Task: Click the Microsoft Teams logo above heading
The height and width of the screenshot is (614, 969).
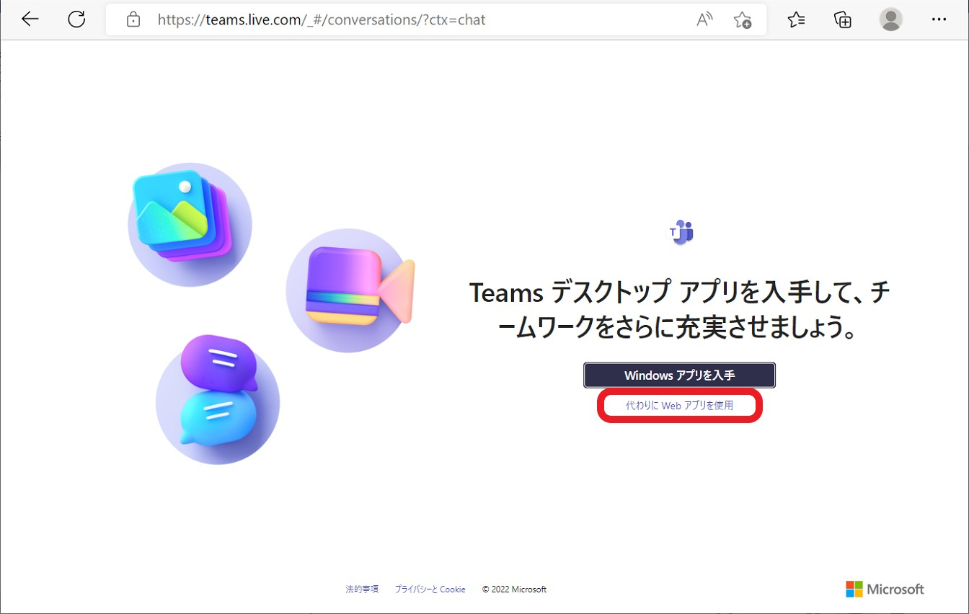Action: click(x=680, y=232)
